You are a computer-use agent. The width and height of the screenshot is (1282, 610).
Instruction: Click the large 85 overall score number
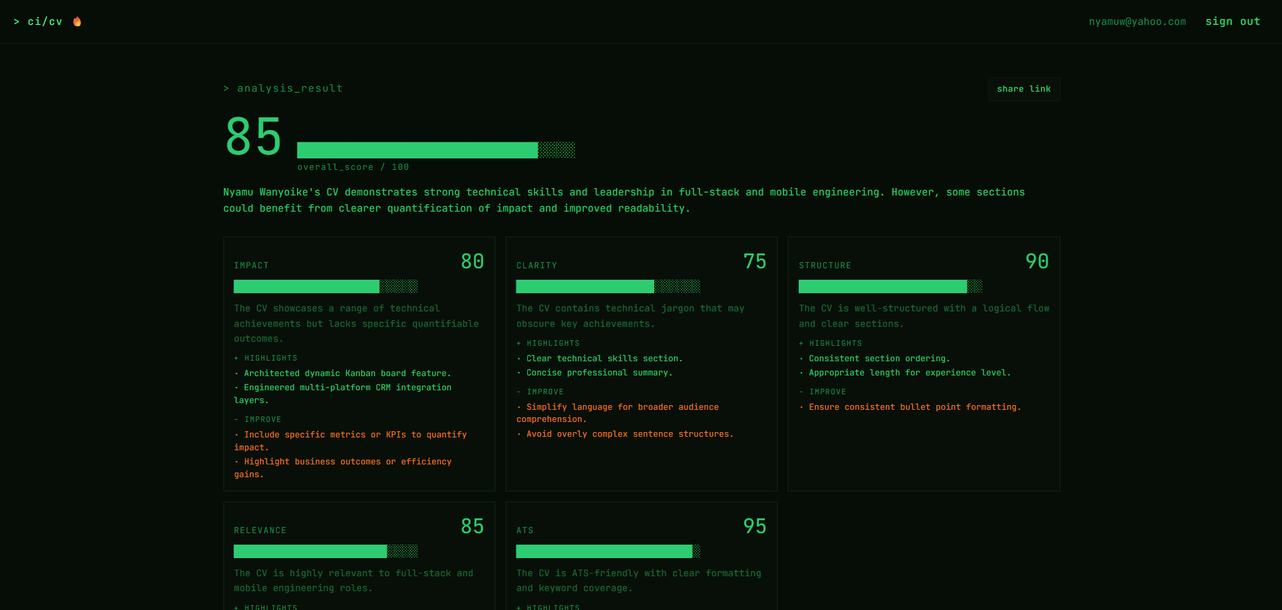pyautogui.click(x=253, y=137)
